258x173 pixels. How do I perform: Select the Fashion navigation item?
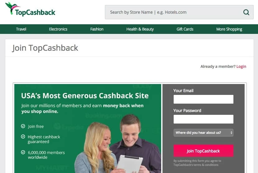point(97,29)
